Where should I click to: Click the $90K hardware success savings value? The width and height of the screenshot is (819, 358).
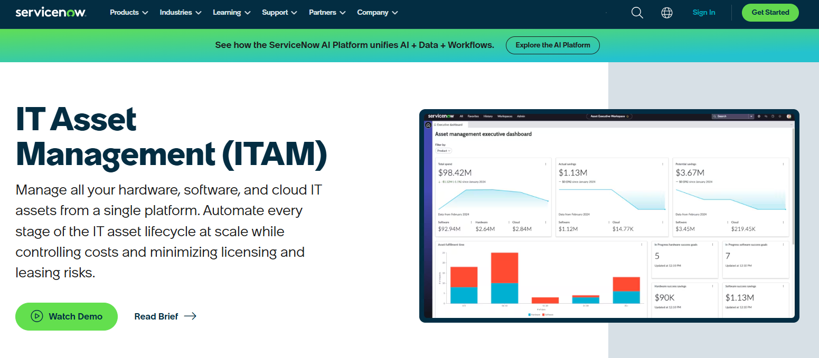(x=664, y=297)
